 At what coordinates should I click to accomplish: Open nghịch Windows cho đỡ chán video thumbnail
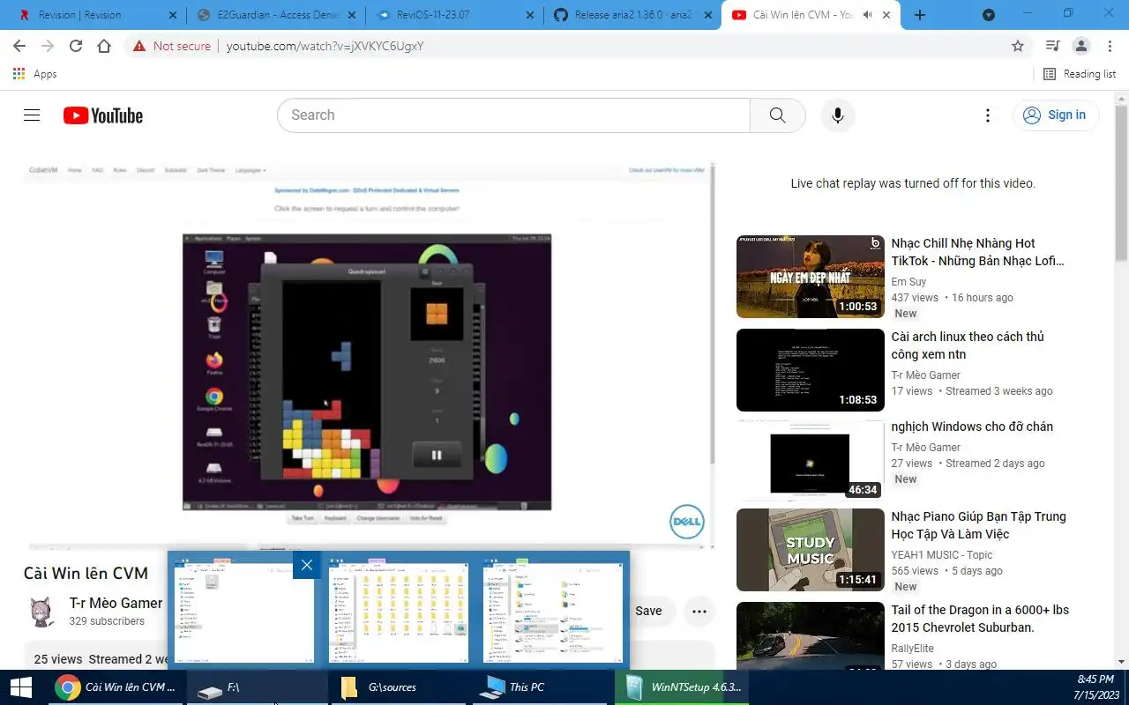pyautogui.click(x=811, y=460)
